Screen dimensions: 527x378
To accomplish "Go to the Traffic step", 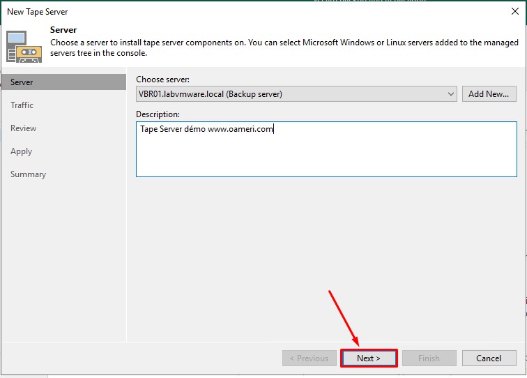I will click(22, 105).
